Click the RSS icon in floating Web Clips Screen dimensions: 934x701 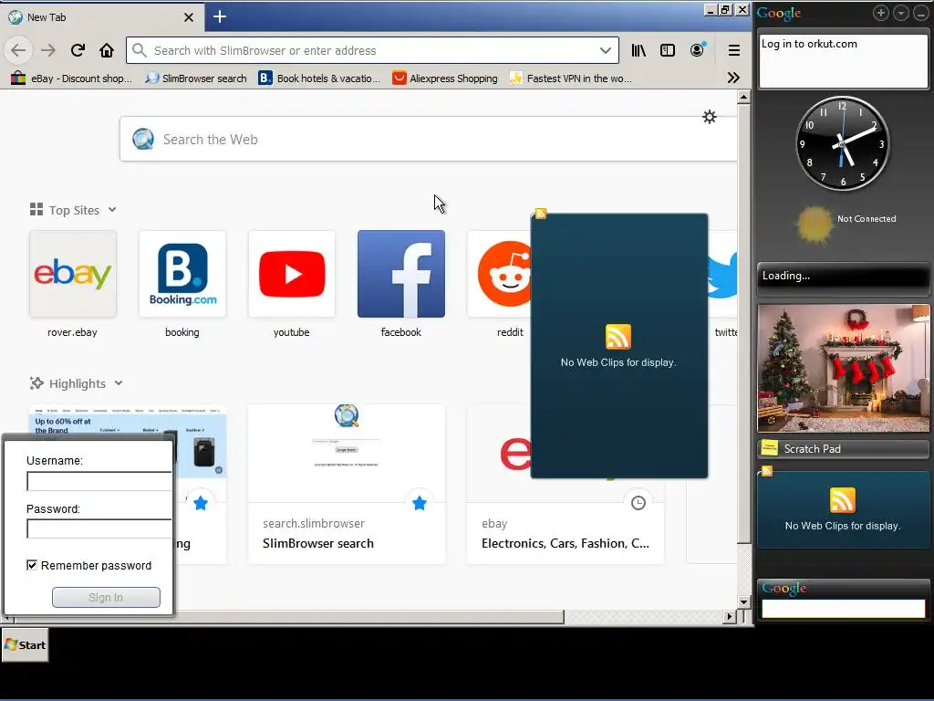617,337
